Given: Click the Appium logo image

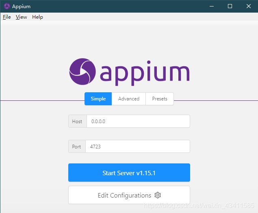Looking at the screenshot, I should click(129, 72).
